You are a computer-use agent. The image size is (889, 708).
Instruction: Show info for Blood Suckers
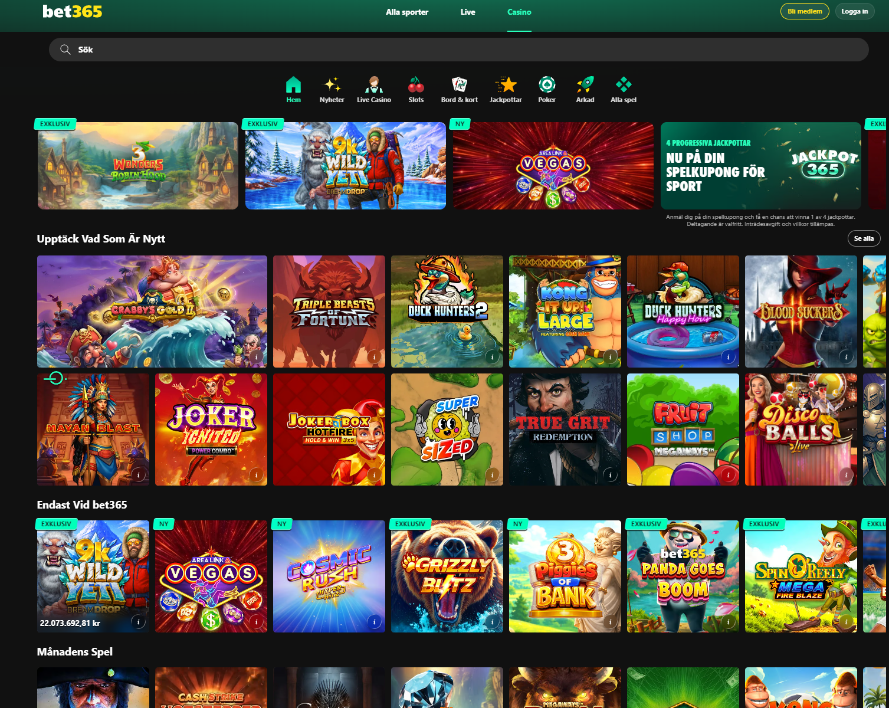(846, 357)
